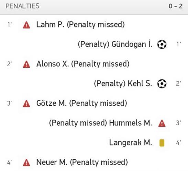Click the yellow card icon next to Langerak M.
Screen dimensions: 188x171
(162, 143)
